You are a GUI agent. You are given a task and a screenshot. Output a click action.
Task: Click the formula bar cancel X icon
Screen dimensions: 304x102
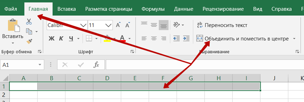[65, 65]
